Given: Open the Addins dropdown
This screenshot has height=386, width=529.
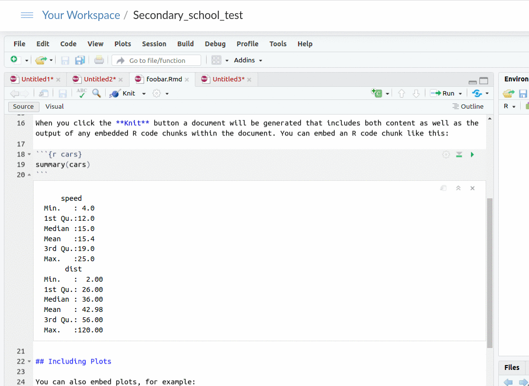Looking at the screenshot, I should click(x=248, y=60).
